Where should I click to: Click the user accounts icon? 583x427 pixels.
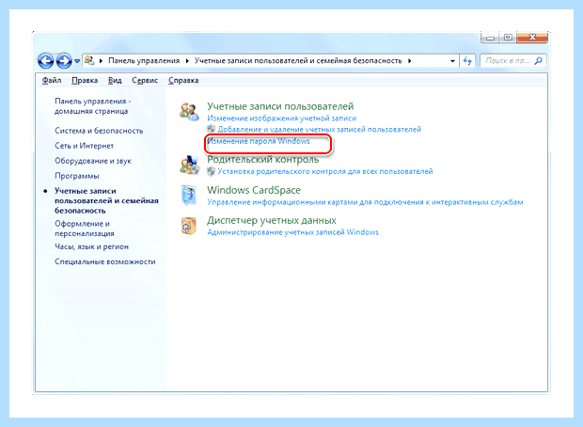(189, 112)
